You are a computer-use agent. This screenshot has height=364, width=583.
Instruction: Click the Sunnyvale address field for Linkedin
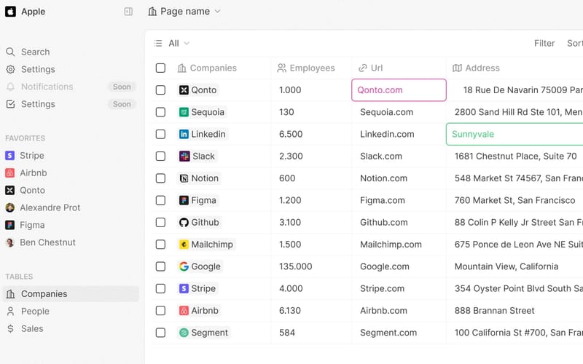click(x=514, y=134)
